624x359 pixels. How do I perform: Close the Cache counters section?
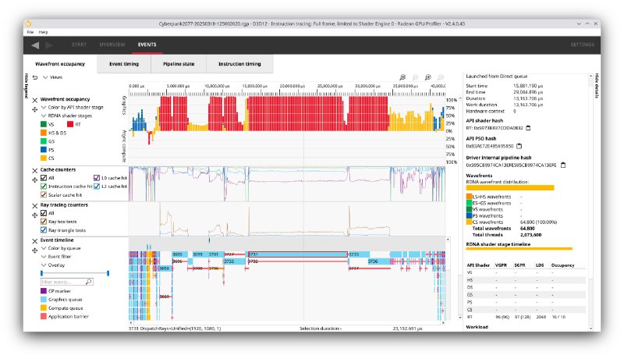pos(35,170)
